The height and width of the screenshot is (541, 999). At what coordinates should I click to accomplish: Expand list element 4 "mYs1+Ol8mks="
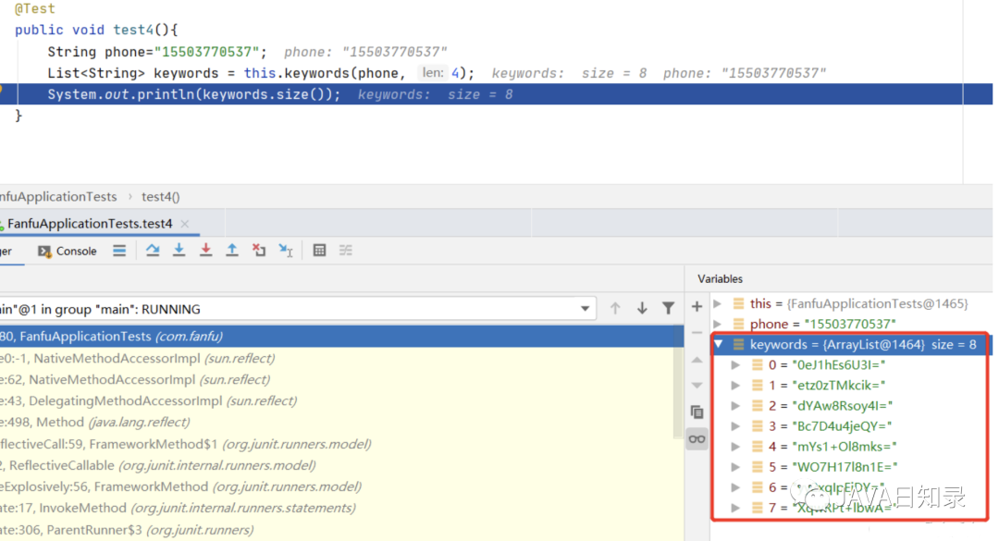point(735,447)
